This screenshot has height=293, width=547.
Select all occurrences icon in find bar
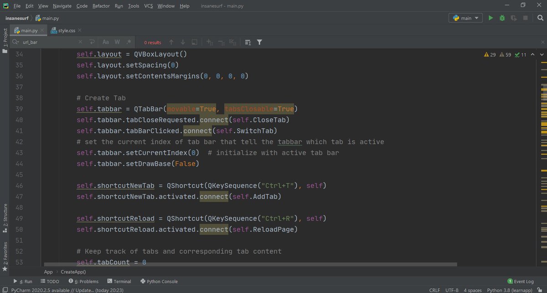(232, 42)
